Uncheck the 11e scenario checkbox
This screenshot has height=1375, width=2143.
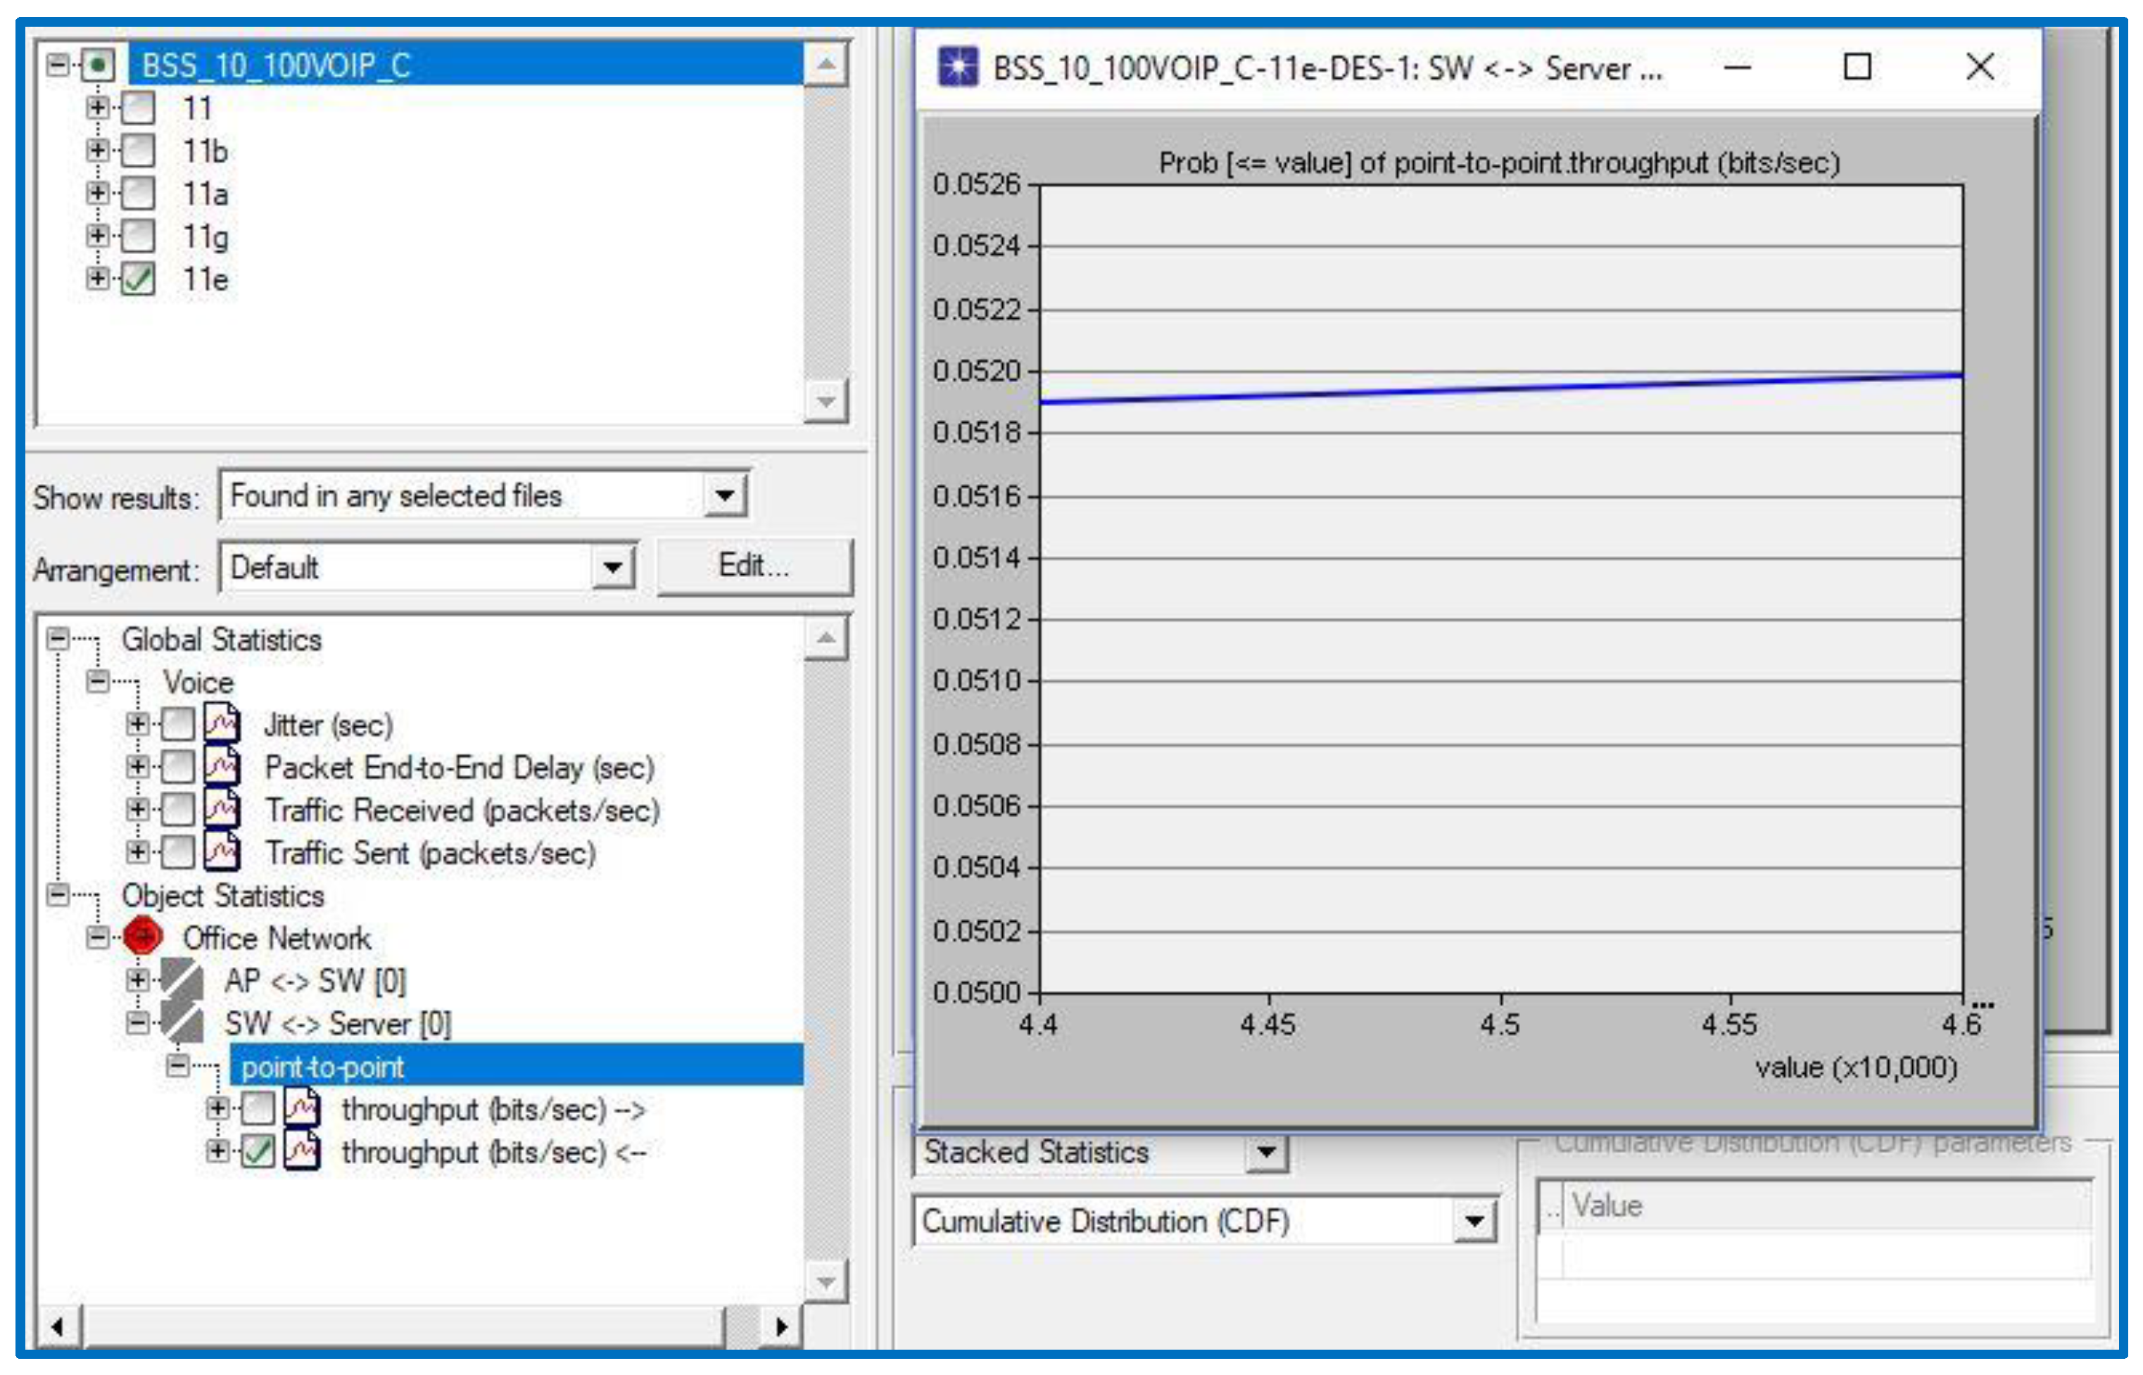(139, 279)
